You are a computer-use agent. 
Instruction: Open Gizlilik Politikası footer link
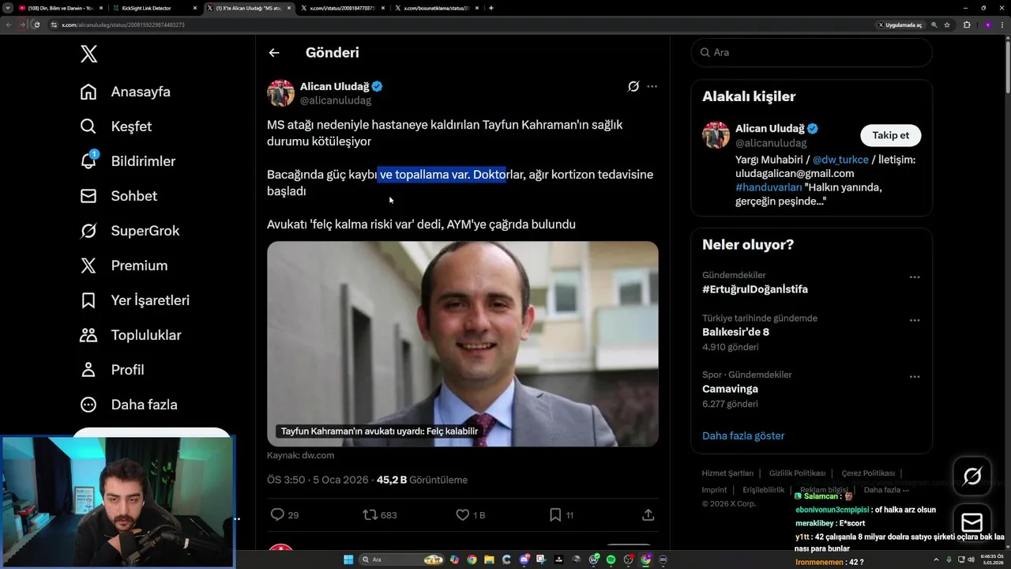pyautogui.click(x=798, y=473)
